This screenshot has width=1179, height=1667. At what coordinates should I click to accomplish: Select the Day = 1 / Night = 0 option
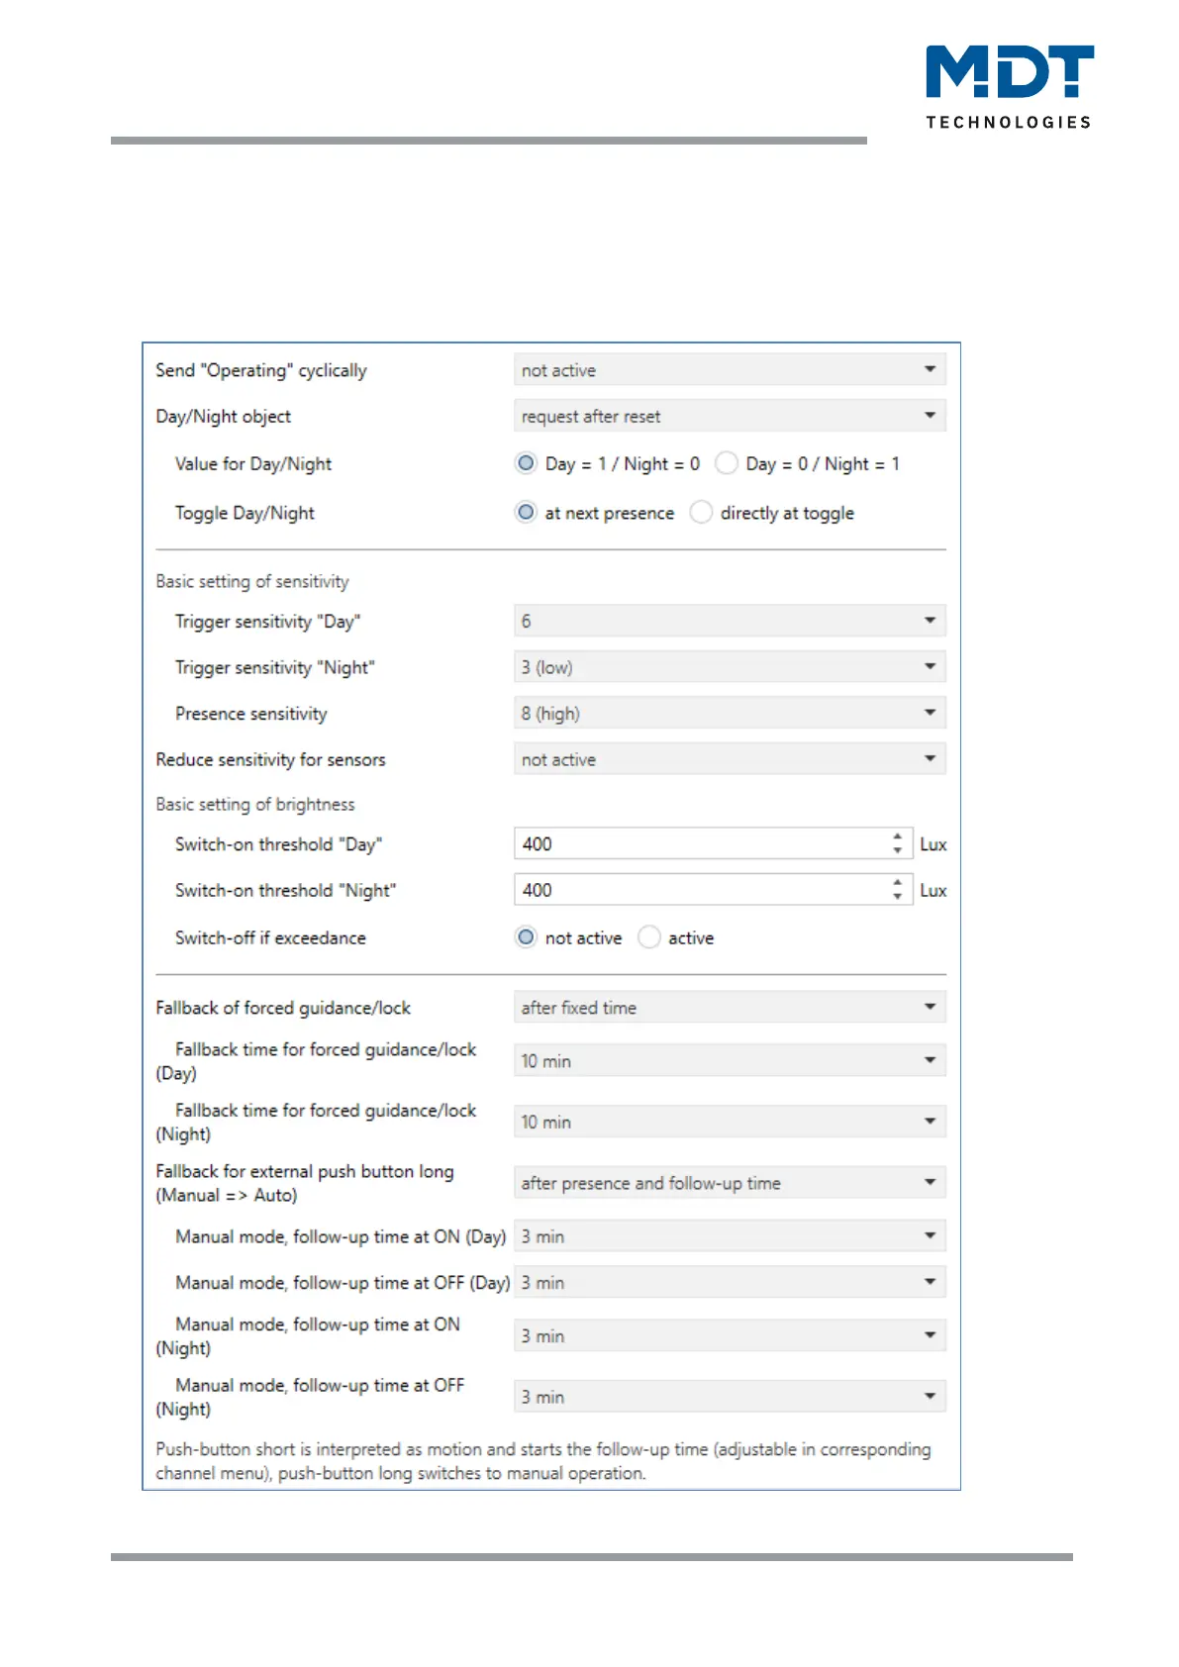(527, 463)
